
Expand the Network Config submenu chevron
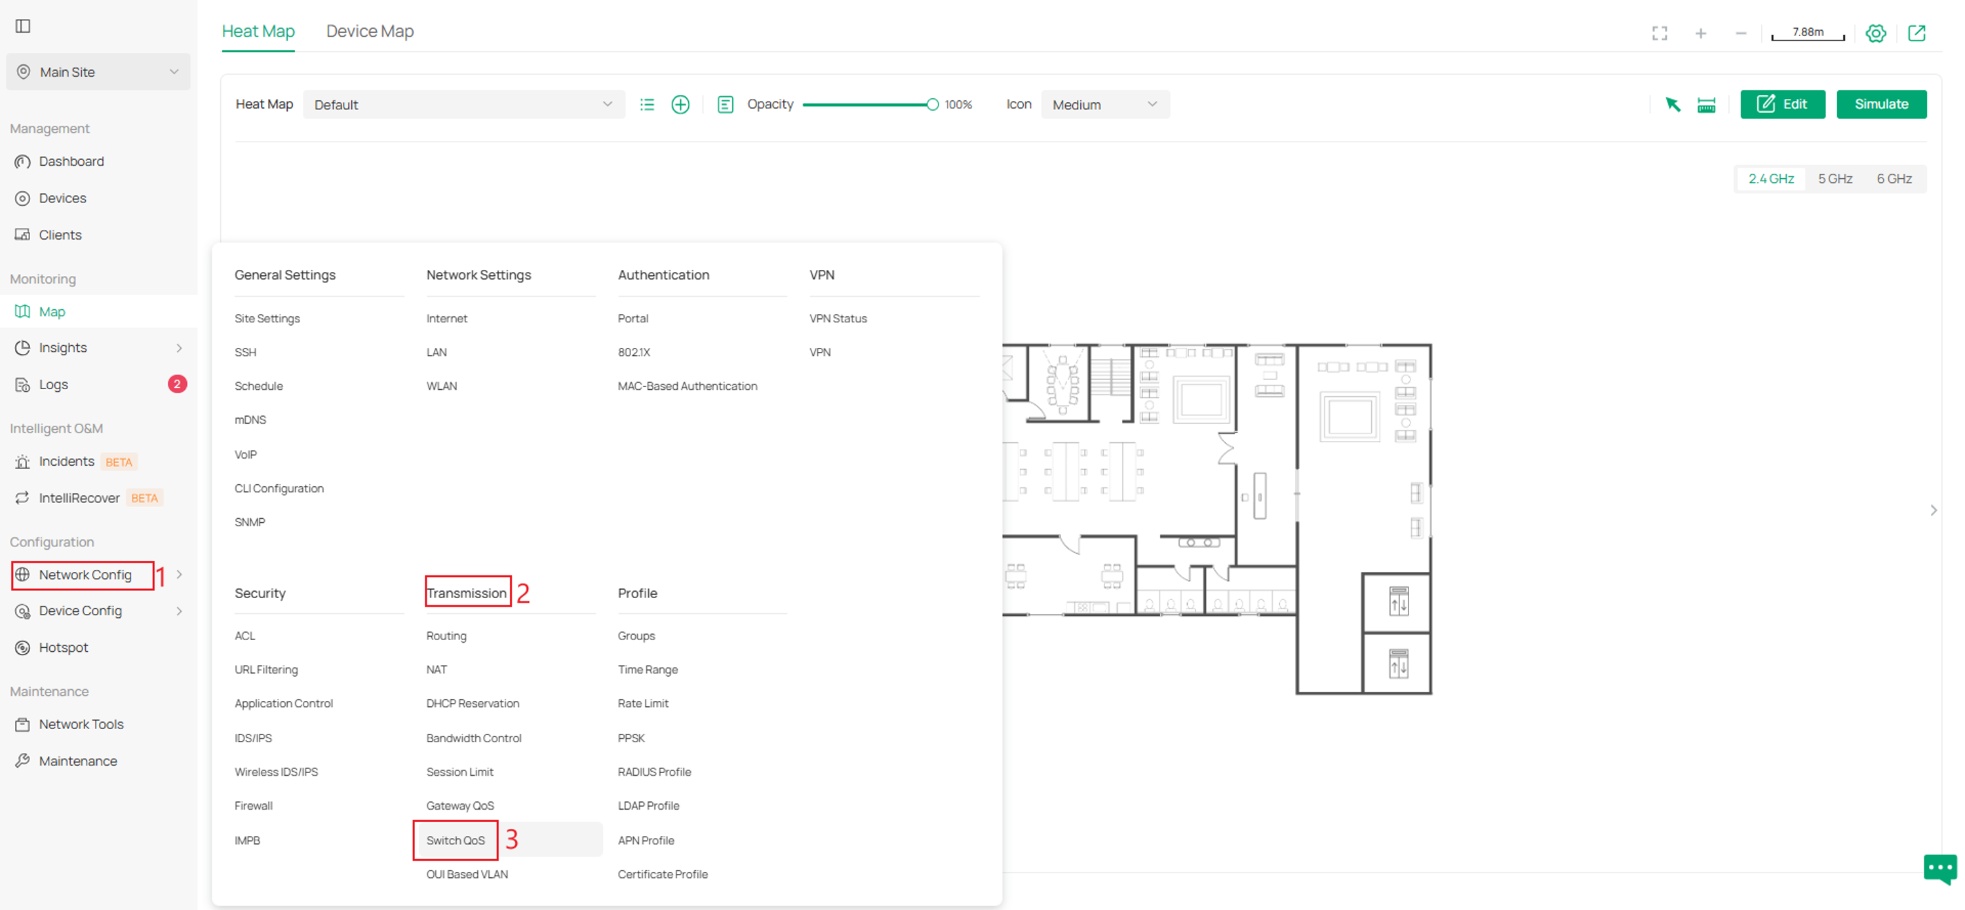tap(179, 575)
